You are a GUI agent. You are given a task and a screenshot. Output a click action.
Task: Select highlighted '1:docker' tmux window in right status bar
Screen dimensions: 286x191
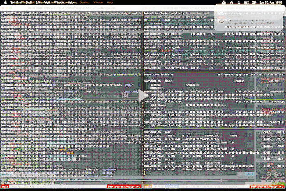pos(172,186)
